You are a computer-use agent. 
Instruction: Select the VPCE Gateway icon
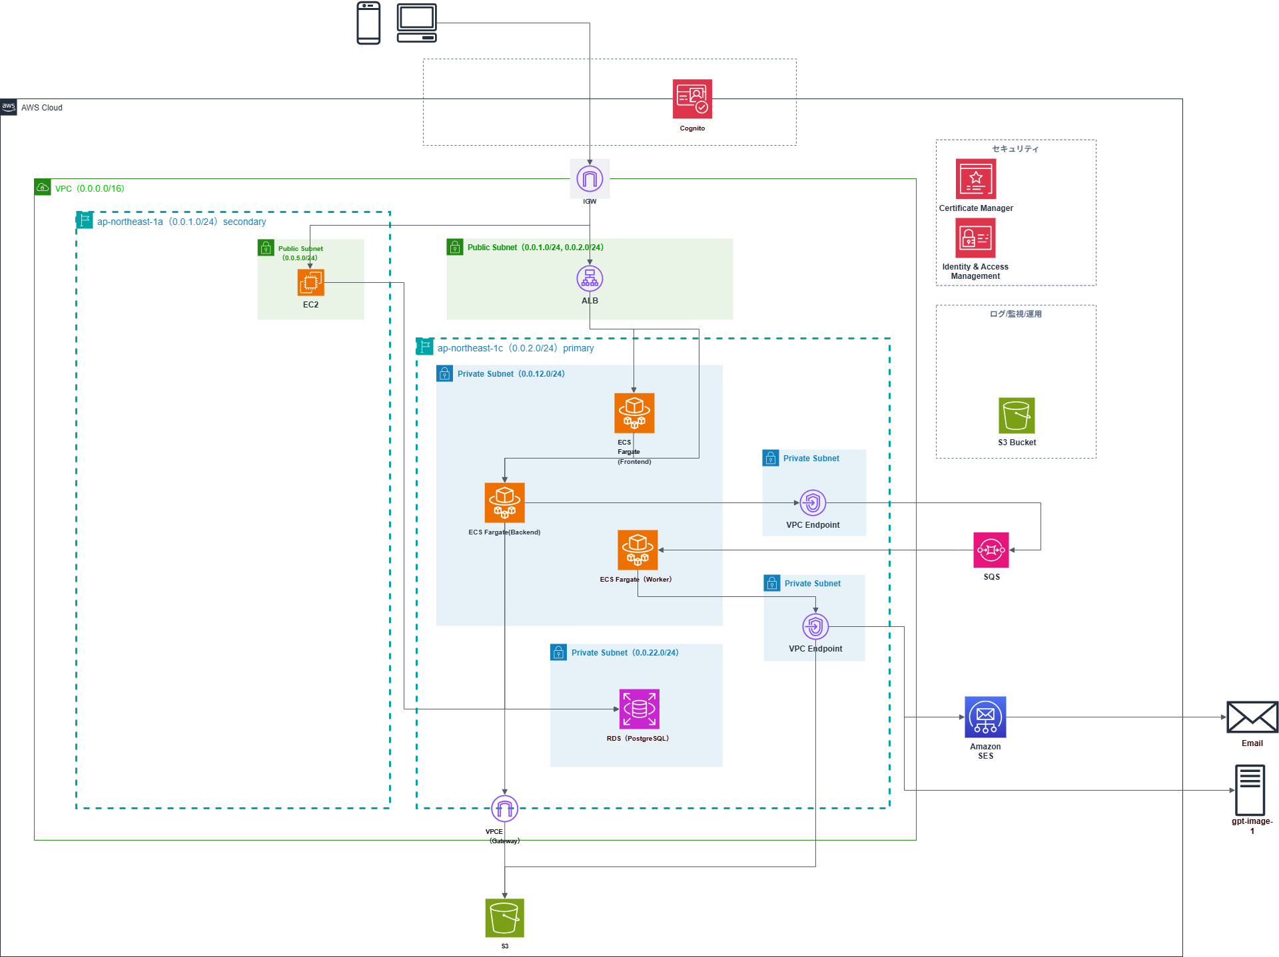point(504,809)
